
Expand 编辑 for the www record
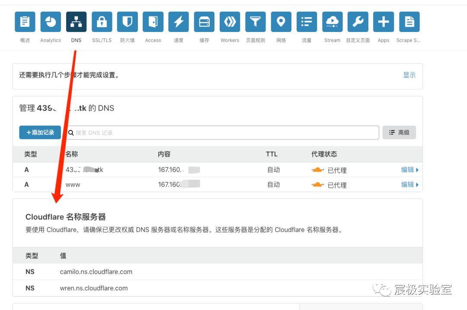[410, 185]
